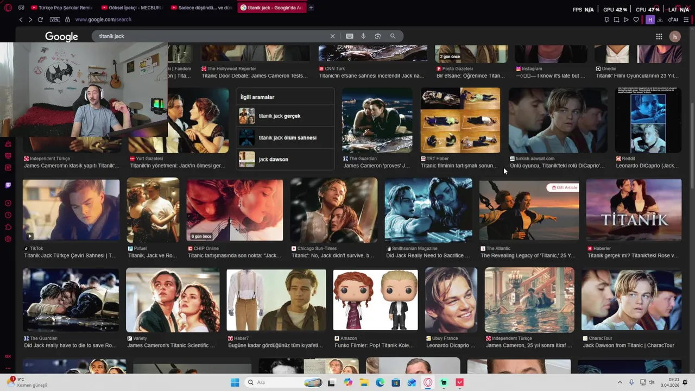Select related search titanik jack gerçek
This screenshot has width=695, height=391.
pos(285,116)
